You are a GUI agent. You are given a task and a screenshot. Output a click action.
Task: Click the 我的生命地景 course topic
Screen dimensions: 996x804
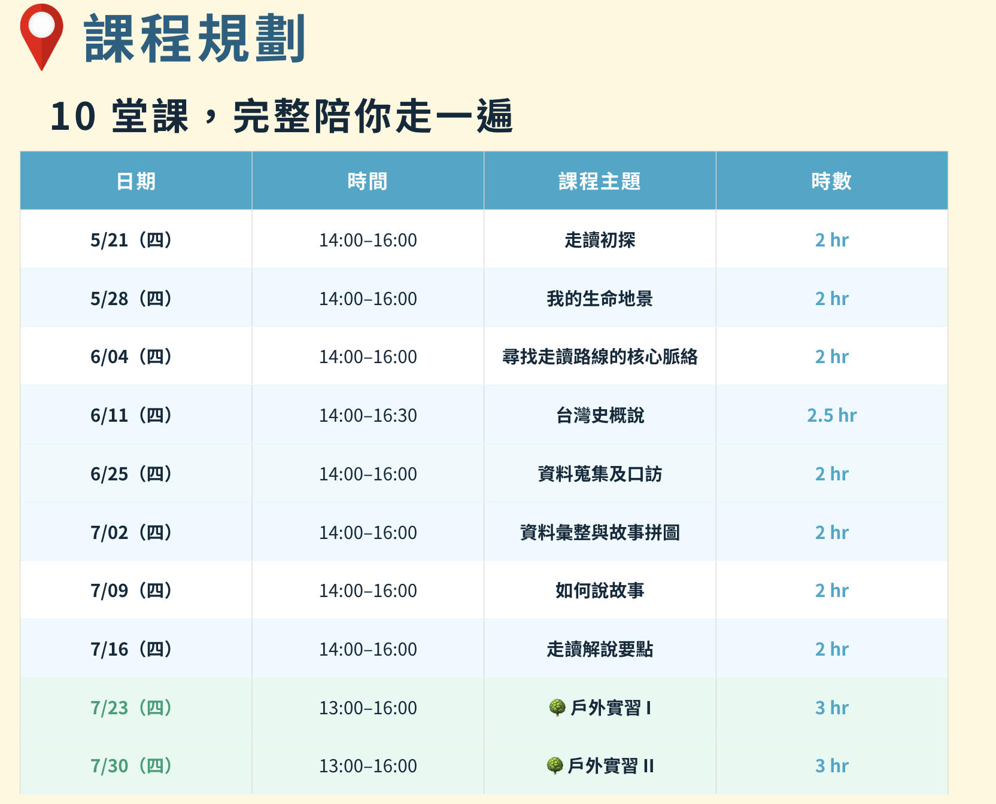[x=600, y=299]
